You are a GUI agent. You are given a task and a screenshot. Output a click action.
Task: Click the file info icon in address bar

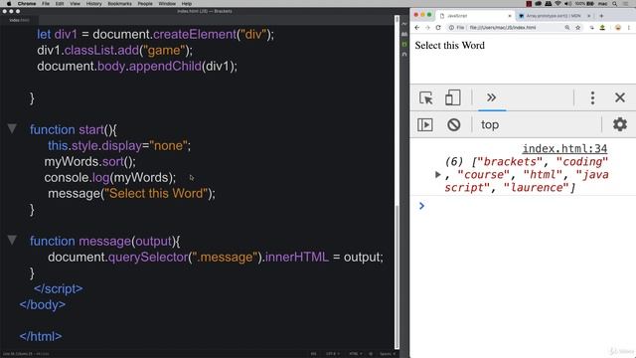coord(451,28)
